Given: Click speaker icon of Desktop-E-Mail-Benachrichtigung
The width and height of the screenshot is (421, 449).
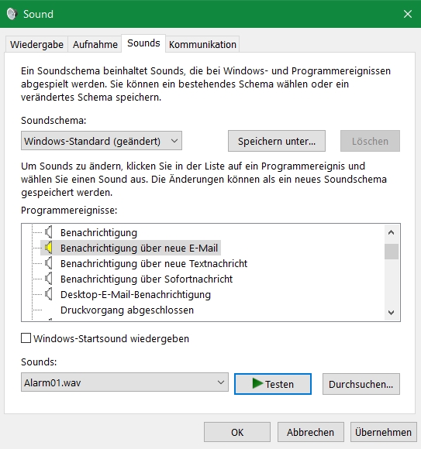Looking at the screenshot, I should (x=49, y=294).
